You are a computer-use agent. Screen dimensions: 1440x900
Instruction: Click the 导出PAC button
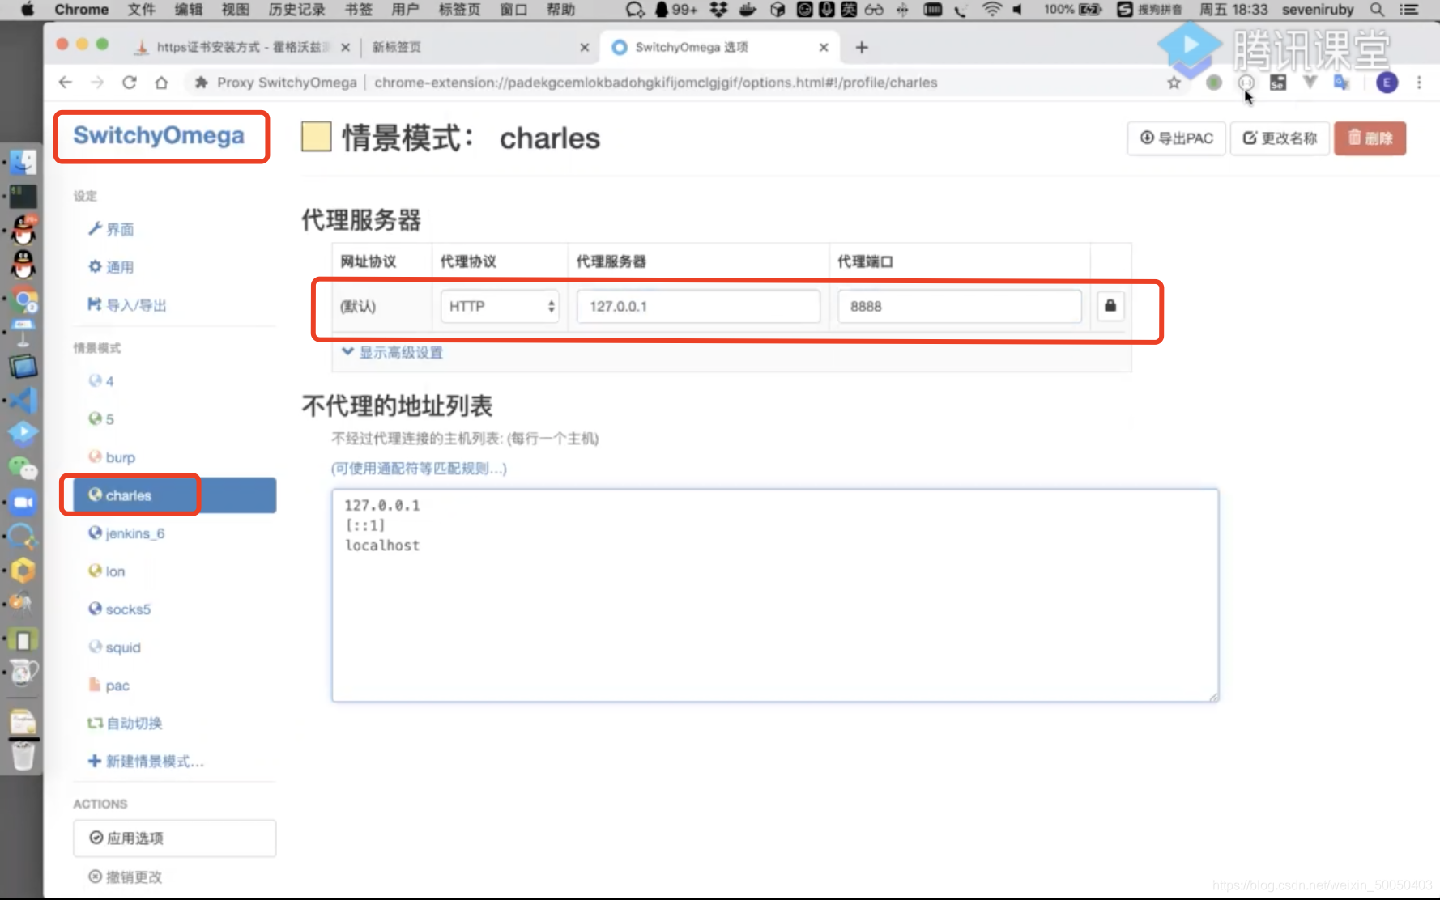[x=1176, y=138]
